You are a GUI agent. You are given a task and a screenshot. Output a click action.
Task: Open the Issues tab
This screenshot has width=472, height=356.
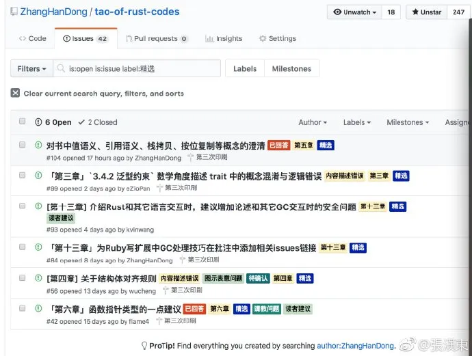(86, 38)
